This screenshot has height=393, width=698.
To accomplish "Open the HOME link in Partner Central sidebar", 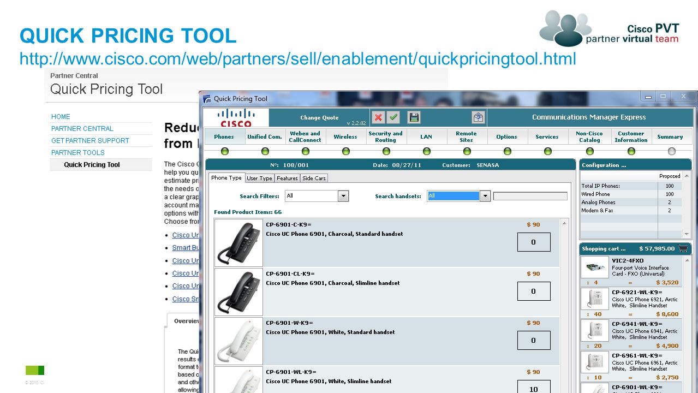I will [61, 117].
